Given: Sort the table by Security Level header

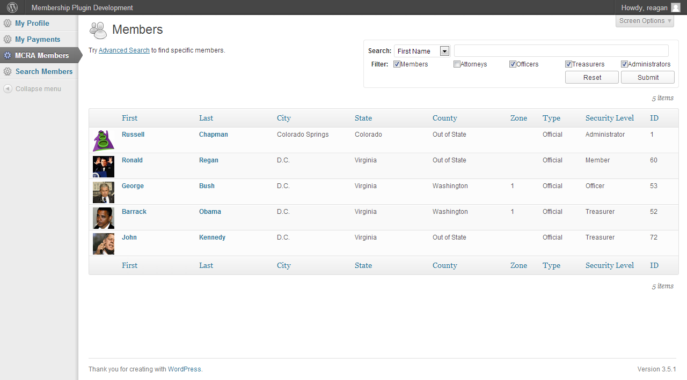Looking at the screenshot, I should click(609, 118).
